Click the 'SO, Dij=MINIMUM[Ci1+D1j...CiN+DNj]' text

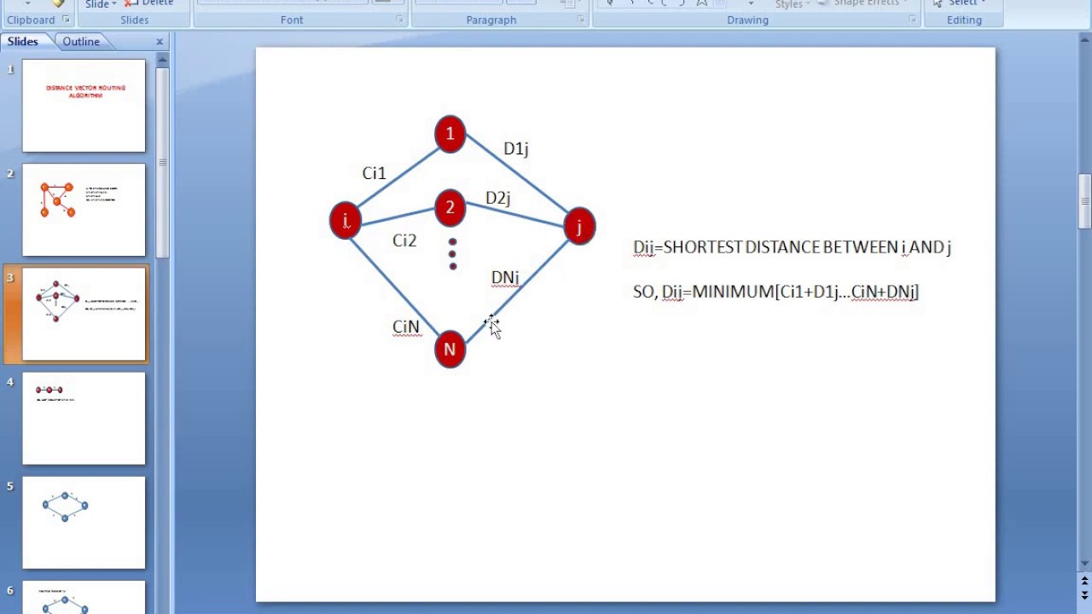(x=776, y=292)
